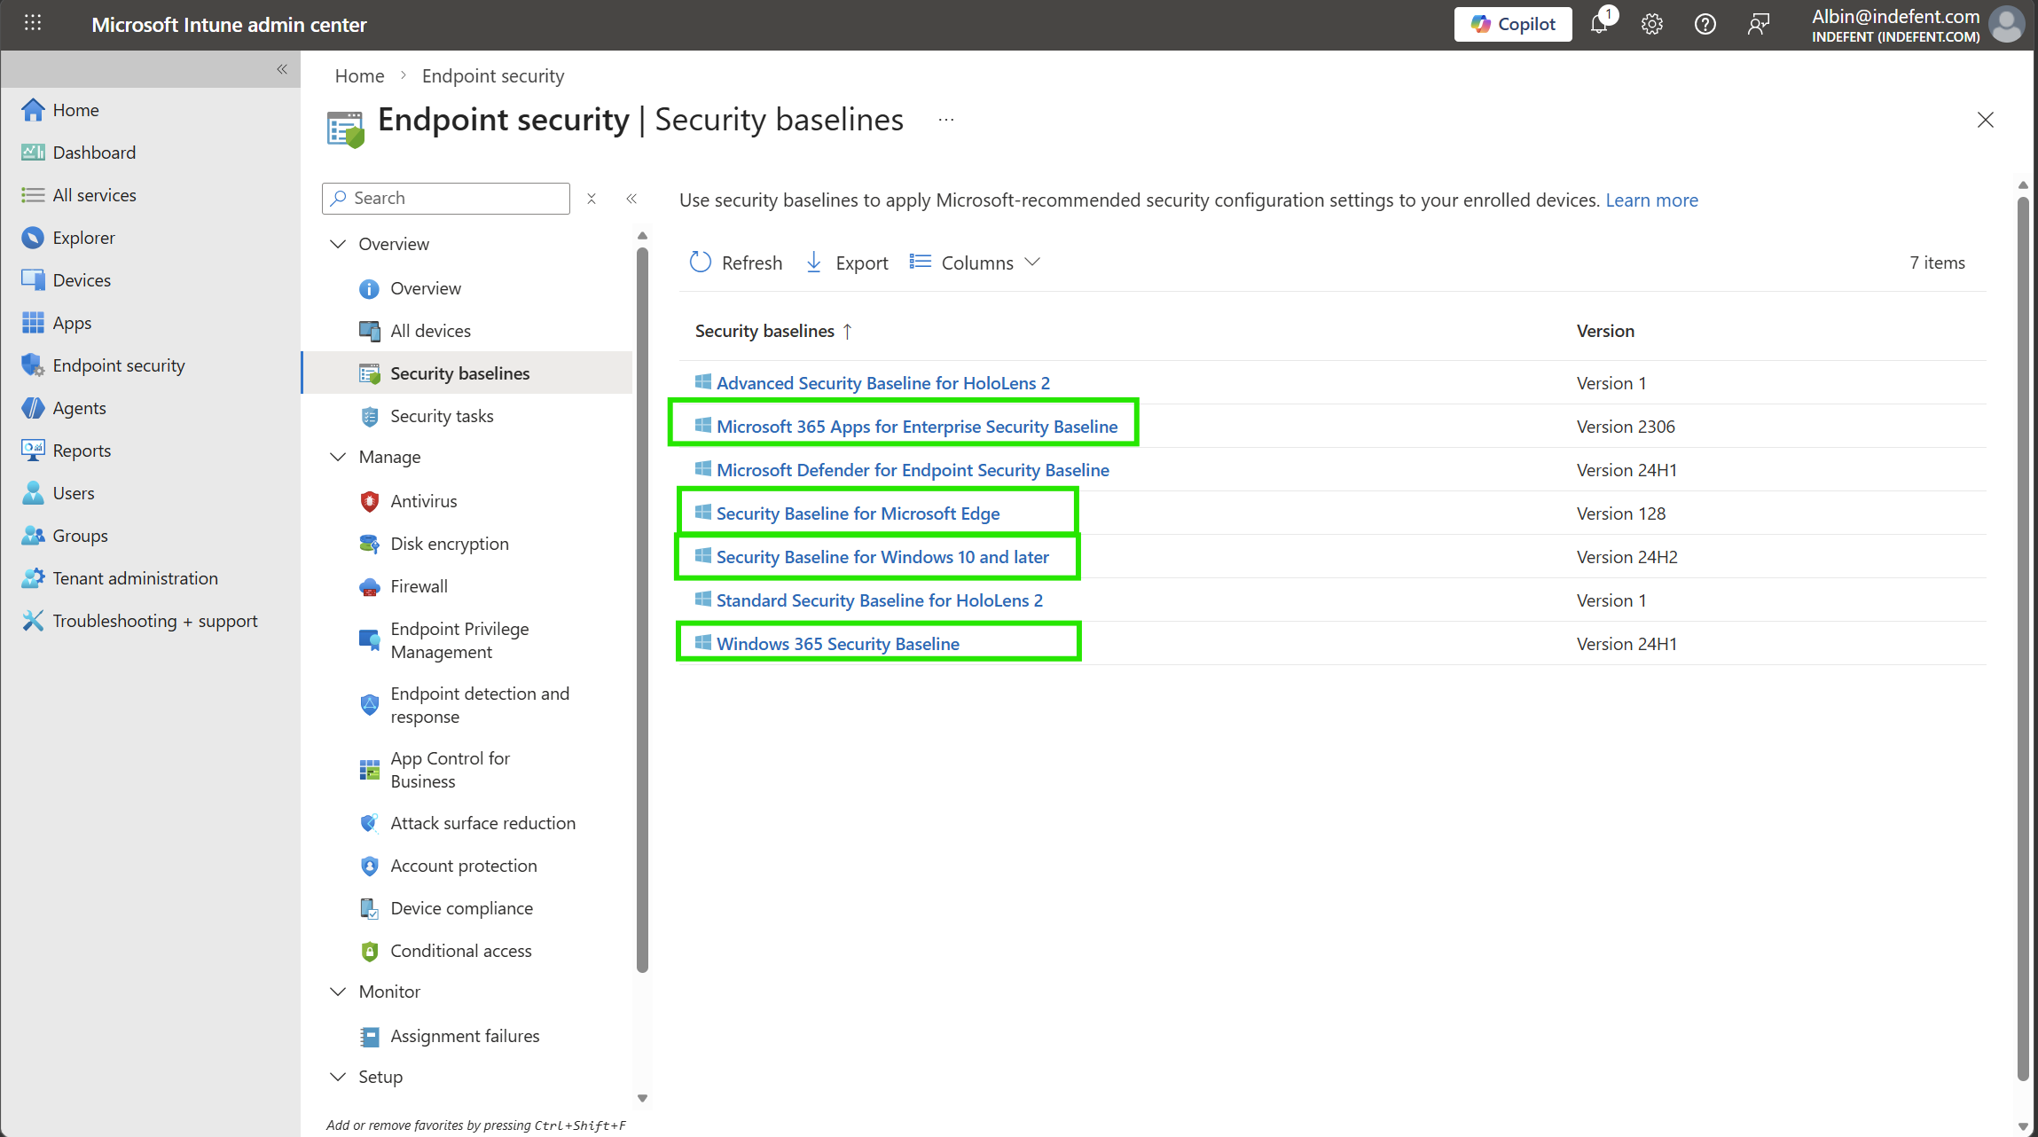Open Security Baseline for Microsoft Edge
The height and width of the screenshot is (1137, 2038).
click(858, 514)
